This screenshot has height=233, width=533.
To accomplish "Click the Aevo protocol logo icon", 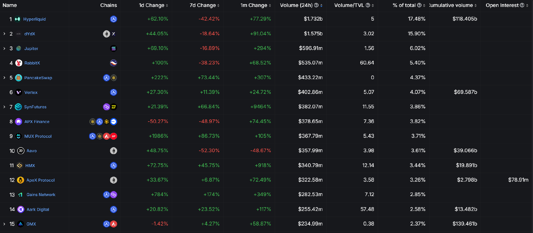I will pyautogui.click(x=21, y=151).
